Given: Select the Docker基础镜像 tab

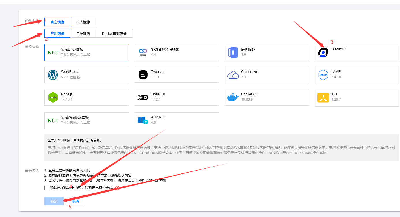Looking at the screenshot, I should coord(114,33).
